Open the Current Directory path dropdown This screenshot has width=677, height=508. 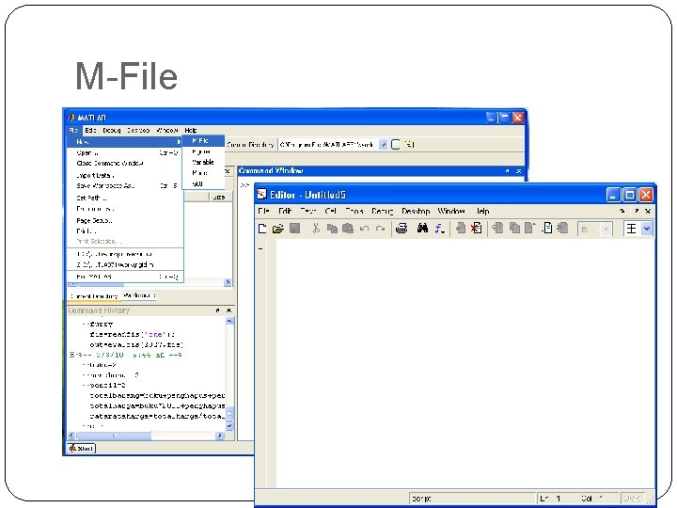coord(383,145)
